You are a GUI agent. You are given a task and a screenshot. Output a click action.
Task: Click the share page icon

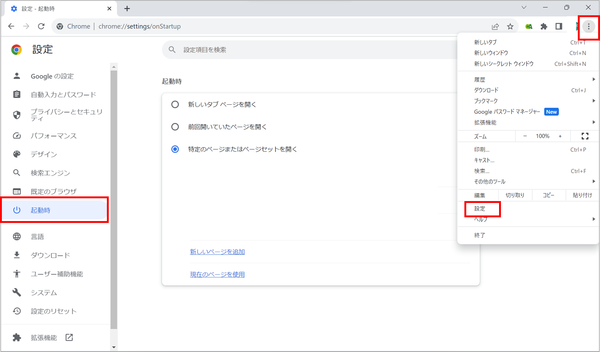pyautogui.click(x=495, y=27)
